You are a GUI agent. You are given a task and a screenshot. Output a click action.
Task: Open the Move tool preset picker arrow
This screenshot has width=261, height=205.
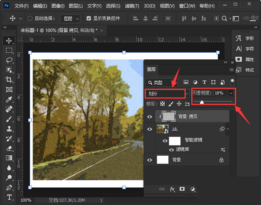pos(20,18)
